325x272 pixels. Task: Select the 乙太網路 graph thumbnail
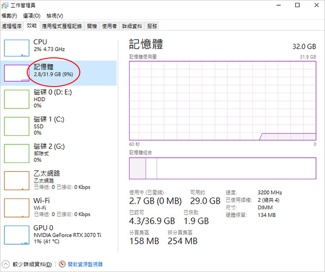pyautogui.click(x=17, y=181)
